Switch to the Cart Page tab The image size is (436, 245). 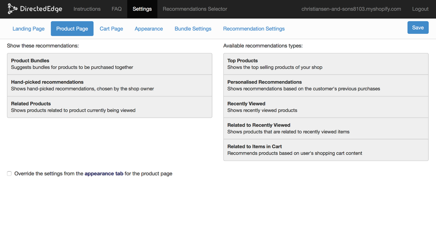pos(111,29)
